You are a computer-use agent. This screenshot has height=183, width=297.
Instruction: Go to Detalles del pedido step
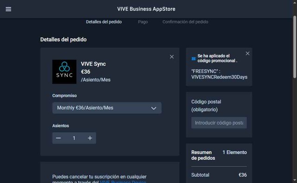tap(104, 22)
